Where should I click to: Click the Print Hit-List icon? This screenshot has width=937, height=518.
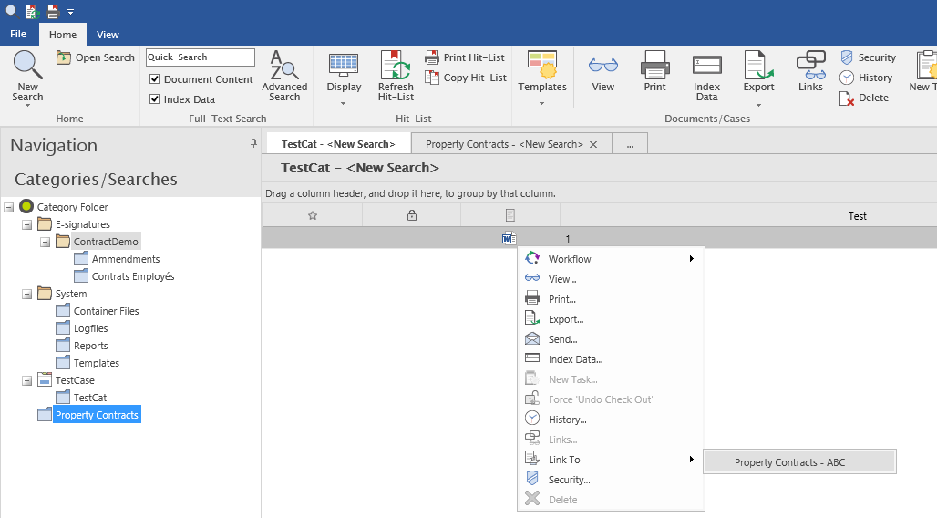(x=432, y=57)
